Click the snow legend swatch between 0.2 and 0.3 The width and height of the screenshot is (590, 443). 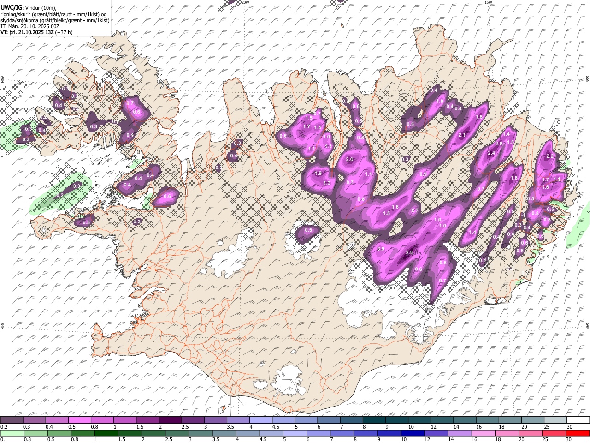12,420
